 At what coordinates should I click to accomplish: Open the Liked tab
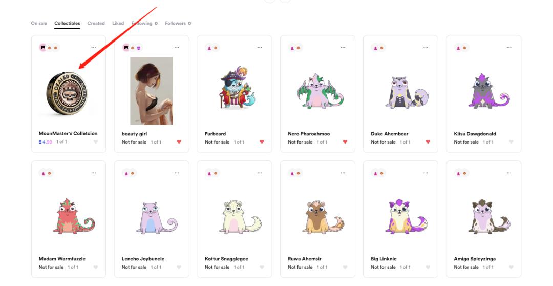118,23
